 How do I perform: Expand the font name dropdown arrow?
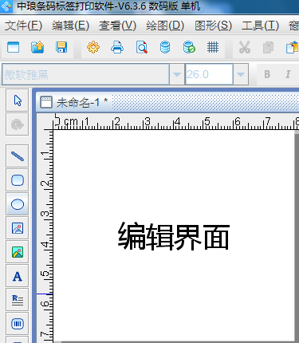pos(177,74)
